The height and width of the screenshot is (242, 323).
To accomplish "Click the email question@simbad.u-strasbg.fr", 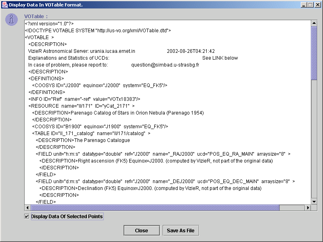I will point(165,65).
